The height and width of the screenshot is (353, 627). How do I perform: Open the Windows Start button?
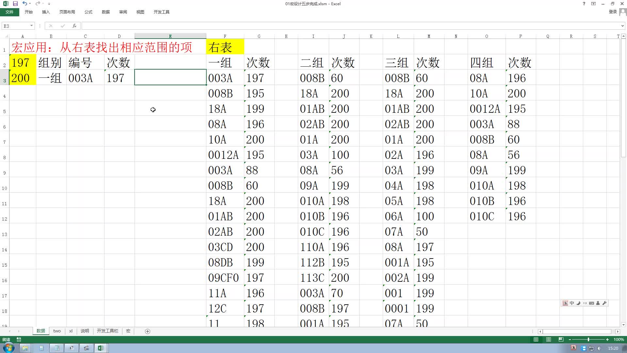pyautogui.click(x=8, y=348)
